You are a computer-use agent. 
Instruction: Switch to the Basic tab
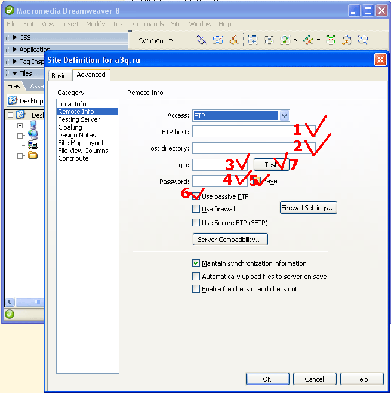(59, 75)
